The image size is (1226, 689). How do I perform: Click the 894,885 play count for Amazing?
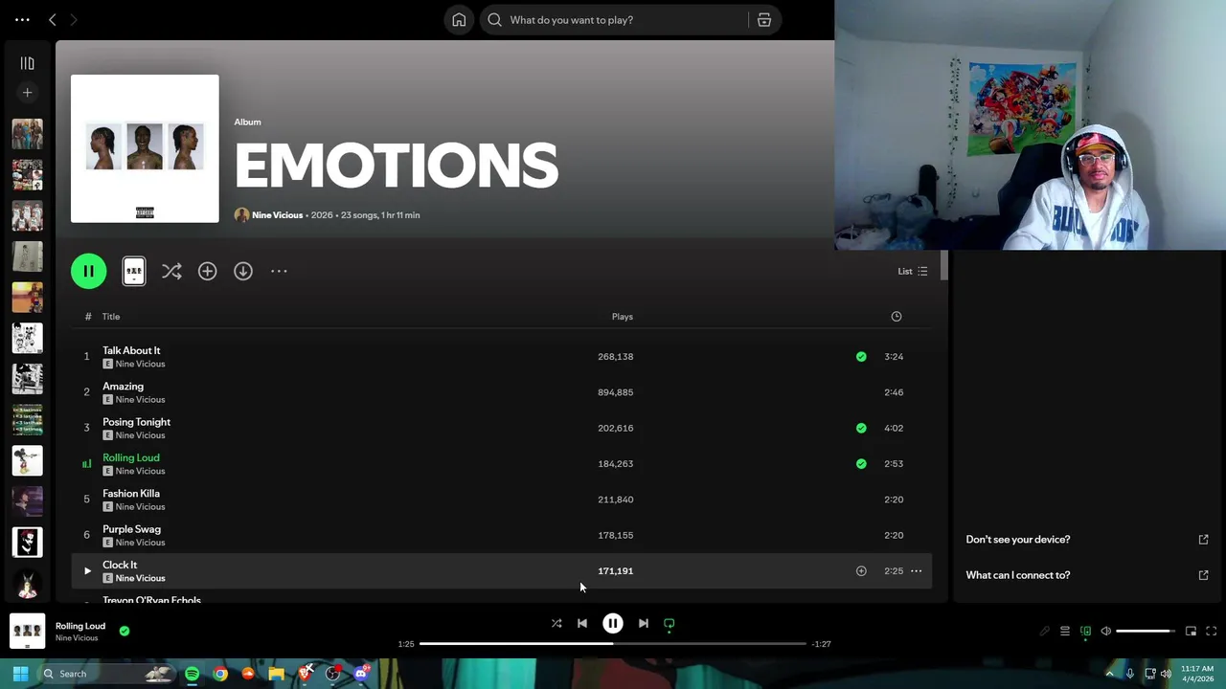615,392
